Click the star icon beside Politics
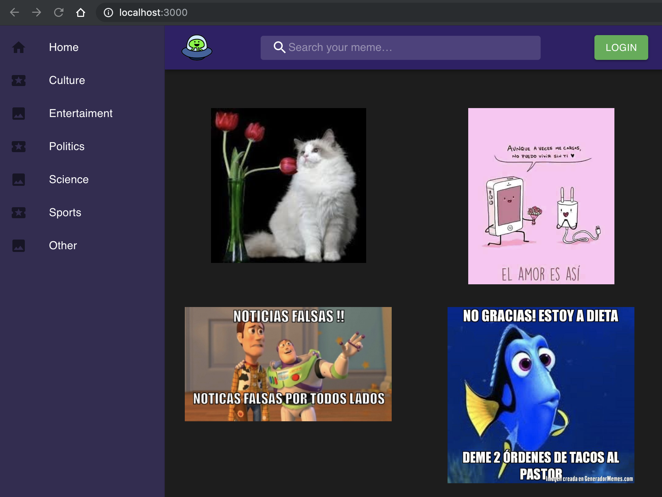This screenshot has width=662, height=497. point(19,147)
